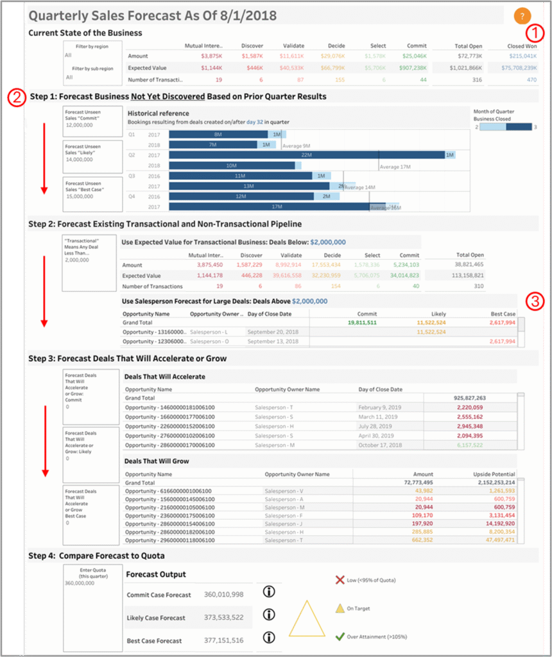Click info icon beside Commit Case Forecast

click(x=270, y=594)
